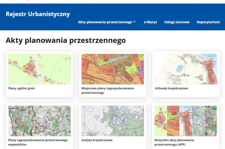
Task: Click the Miejscowe plany zagospodarowania map thumbnail
Action: click(x=112, y=69)
